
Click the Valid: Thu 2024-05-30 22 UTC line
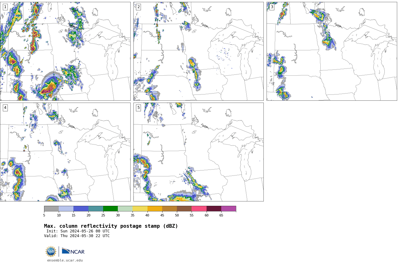pos(77,236)
